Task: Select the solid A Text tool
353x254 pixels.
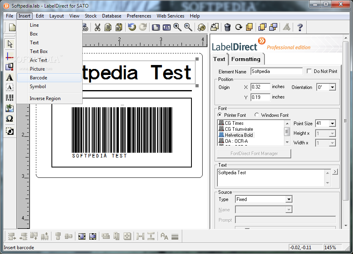Action: coord(10,77)
